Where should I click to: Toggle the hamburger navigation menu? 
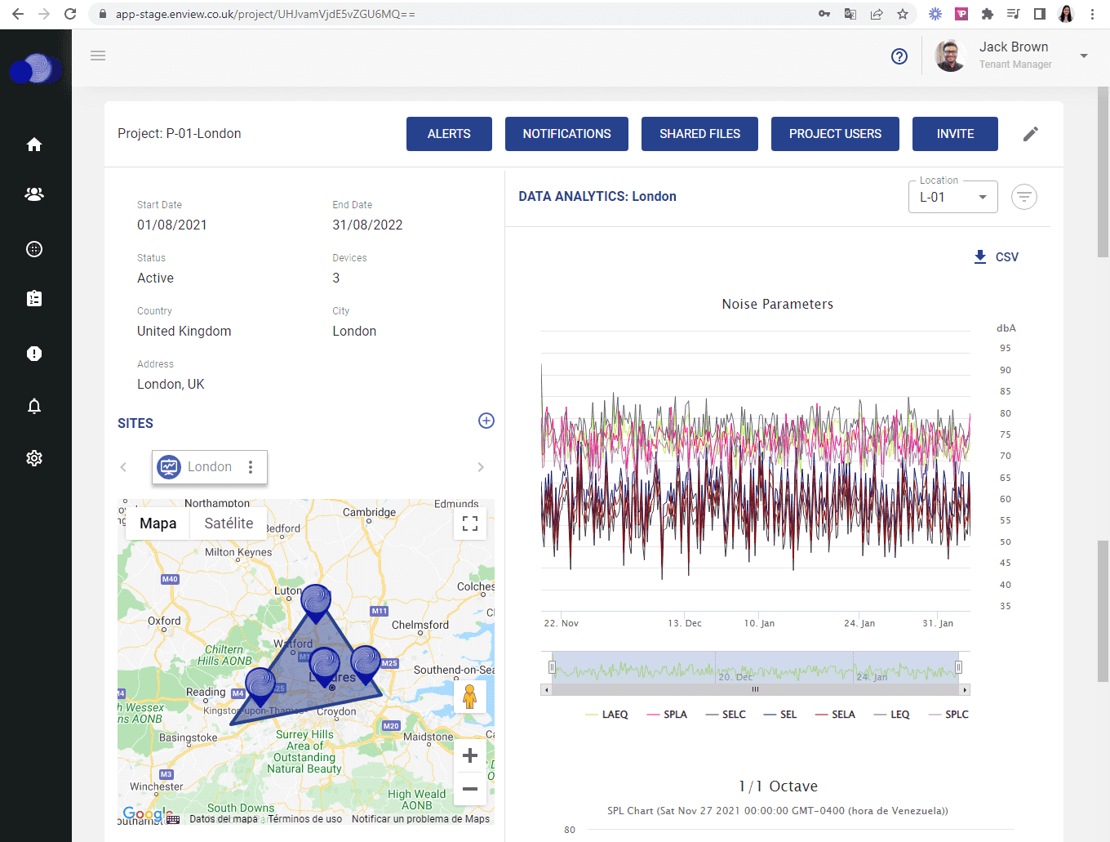click(98, 56)
